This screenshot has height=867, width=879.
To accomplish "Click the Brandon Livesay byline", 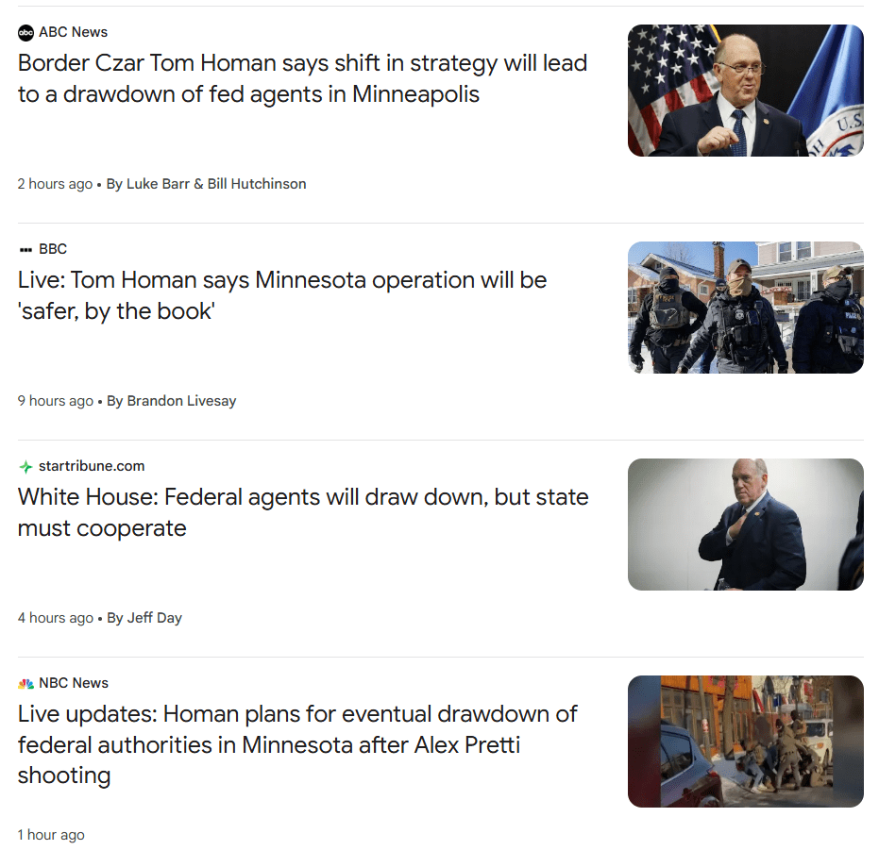I will [172, 400].
